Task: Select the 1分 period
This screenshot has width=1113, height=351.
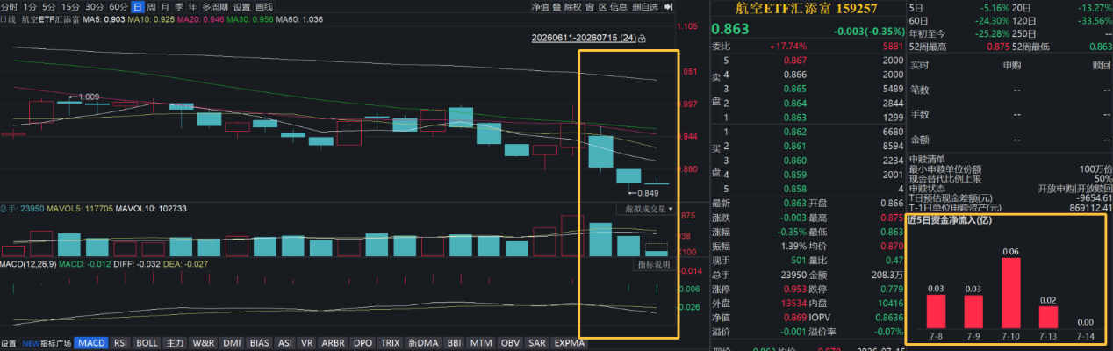Action: (x=30, y=6)
